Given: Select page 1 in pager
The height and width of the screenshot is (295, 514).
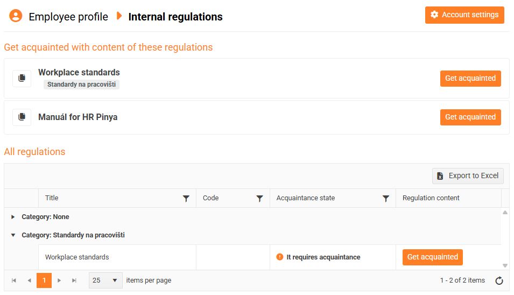Looking at the screenshot, I should click(44, 280).
